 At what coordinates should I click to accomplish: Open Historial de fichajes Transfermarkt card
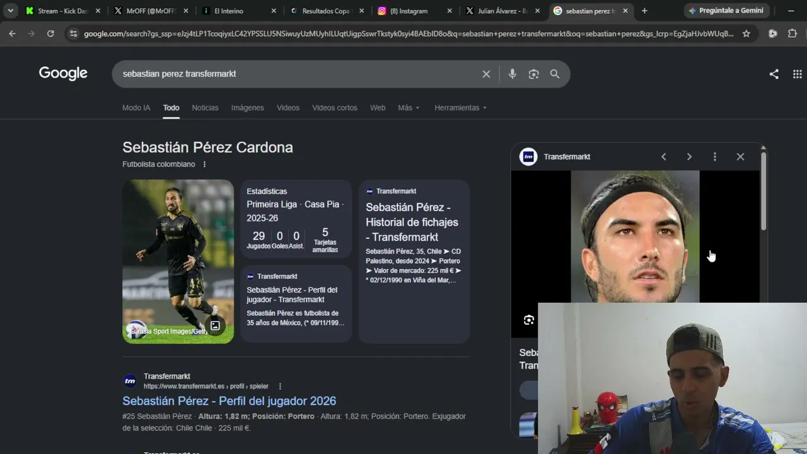tap(414, 261)
